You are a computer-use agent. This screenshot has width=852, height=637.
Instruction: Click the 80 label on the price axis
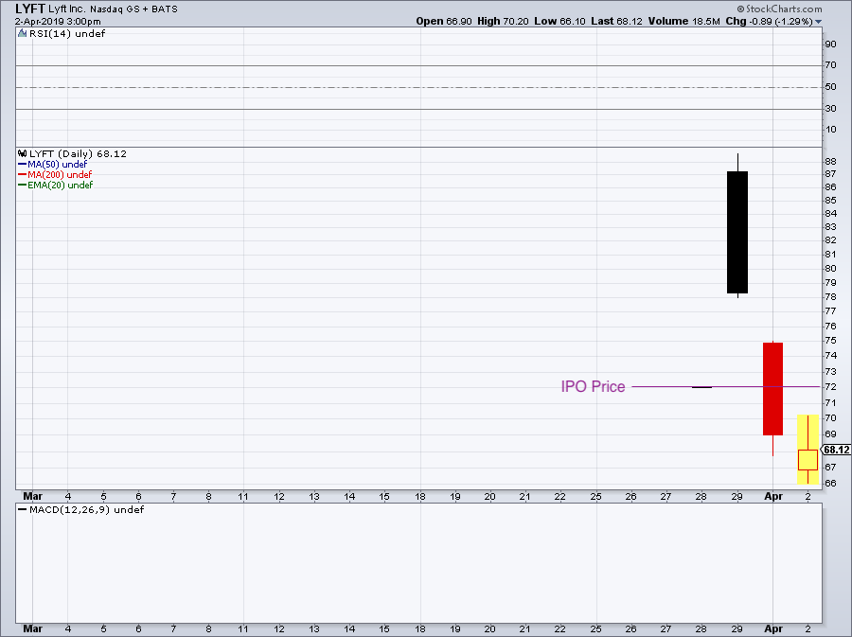[830, 268]
